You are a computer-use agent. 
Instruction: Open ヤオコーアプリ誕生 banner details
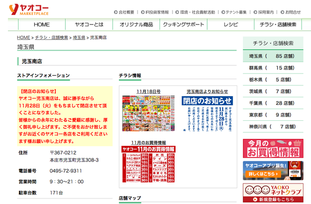click(273, 170)
